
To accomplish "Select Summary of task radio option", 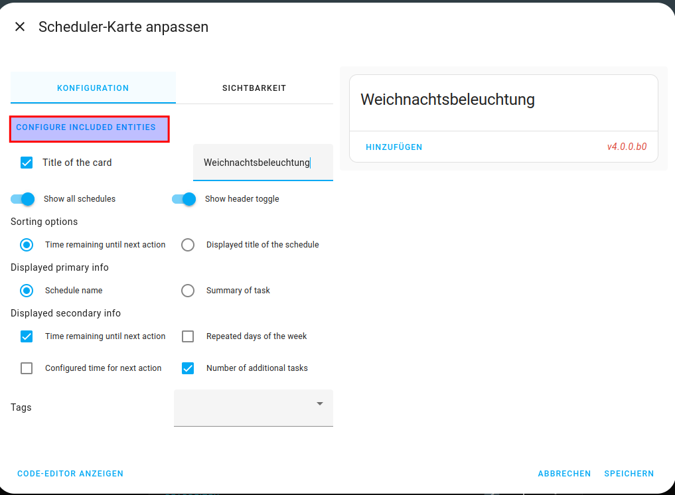I will coord(188,291).
